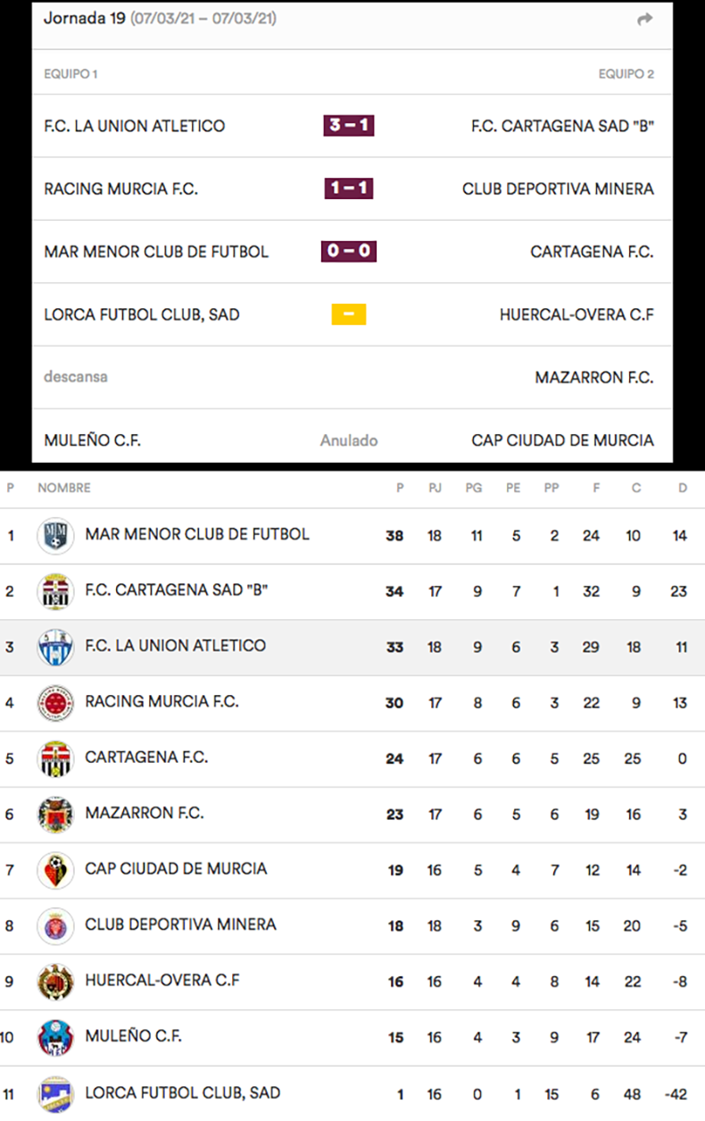705x1121 pixels.
Task: Click the F.C. Cartagena SAD "B" team crest
Action: (54, 591)
